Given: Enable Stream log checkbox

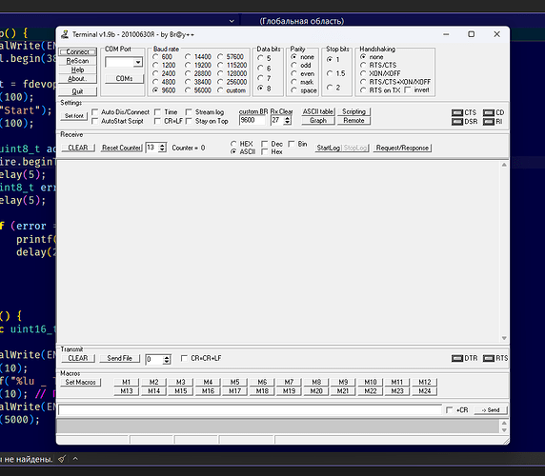Looking at the screenshot, I should click(189, 112).
